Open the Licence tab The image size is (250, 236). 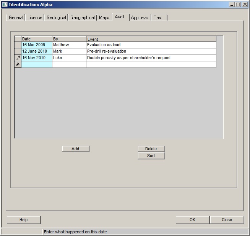tap(35, 18)
